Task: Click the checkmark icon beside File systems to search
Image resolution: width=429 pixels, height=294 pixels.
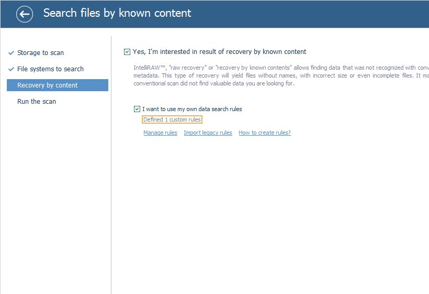Action: pyautogui.click(x=11, y=69)
